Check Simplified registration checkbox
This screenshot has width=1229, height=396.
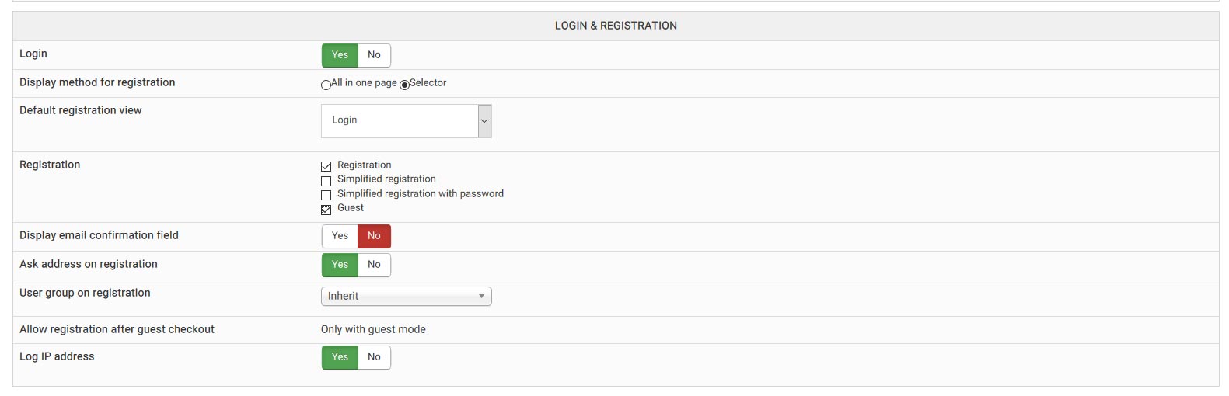click(326, 180)
